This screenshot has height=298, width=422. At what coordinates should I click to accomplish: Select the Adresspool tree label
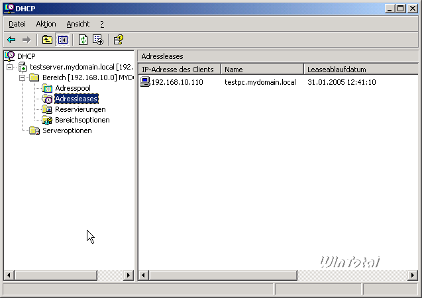(73, 88)
